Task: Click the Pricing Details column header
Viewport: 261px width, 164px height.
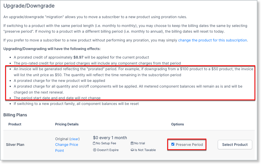Action: [67, 124]
